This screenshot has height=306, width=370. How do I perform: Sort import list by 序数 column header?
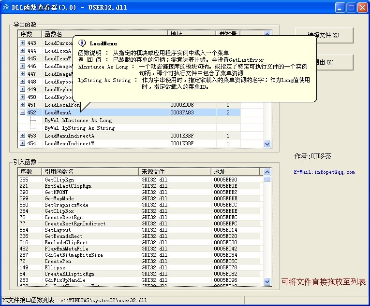pyautogui.click(x=30, y=171)
